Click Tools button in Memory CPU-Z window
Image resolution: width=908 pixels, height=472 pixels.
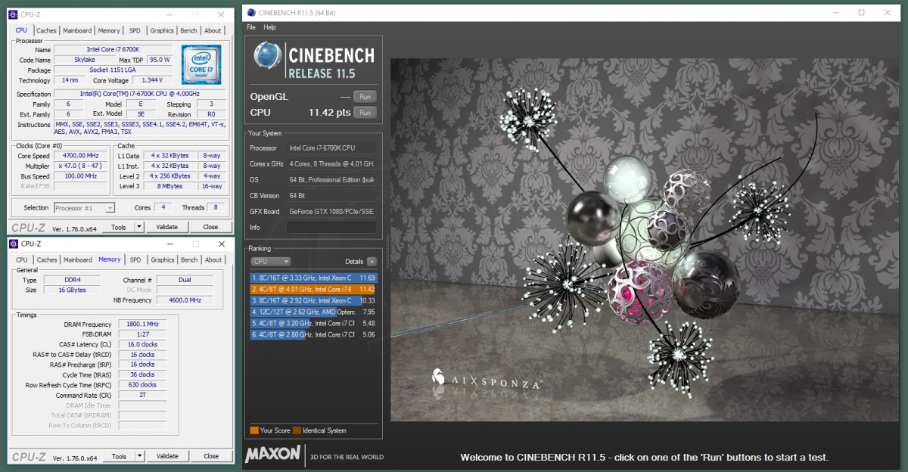point(119,456)
